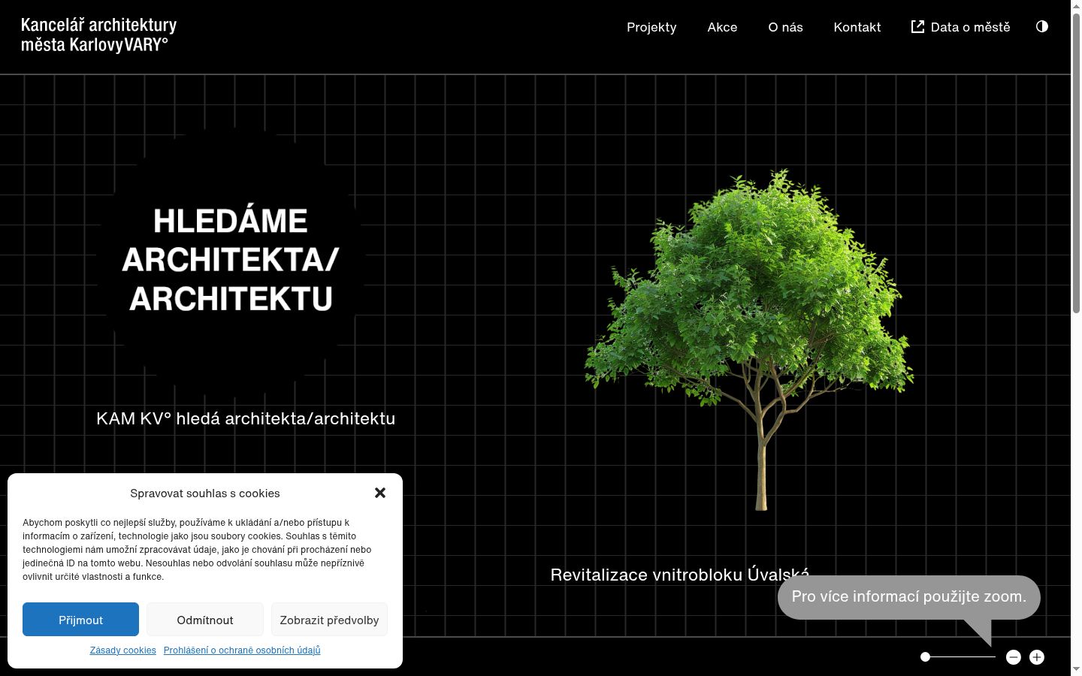Open the Revitalizace vnitrobloku Úvalská project title
1082x676 pixels.
pyautogui.click(x=680, y=575)
